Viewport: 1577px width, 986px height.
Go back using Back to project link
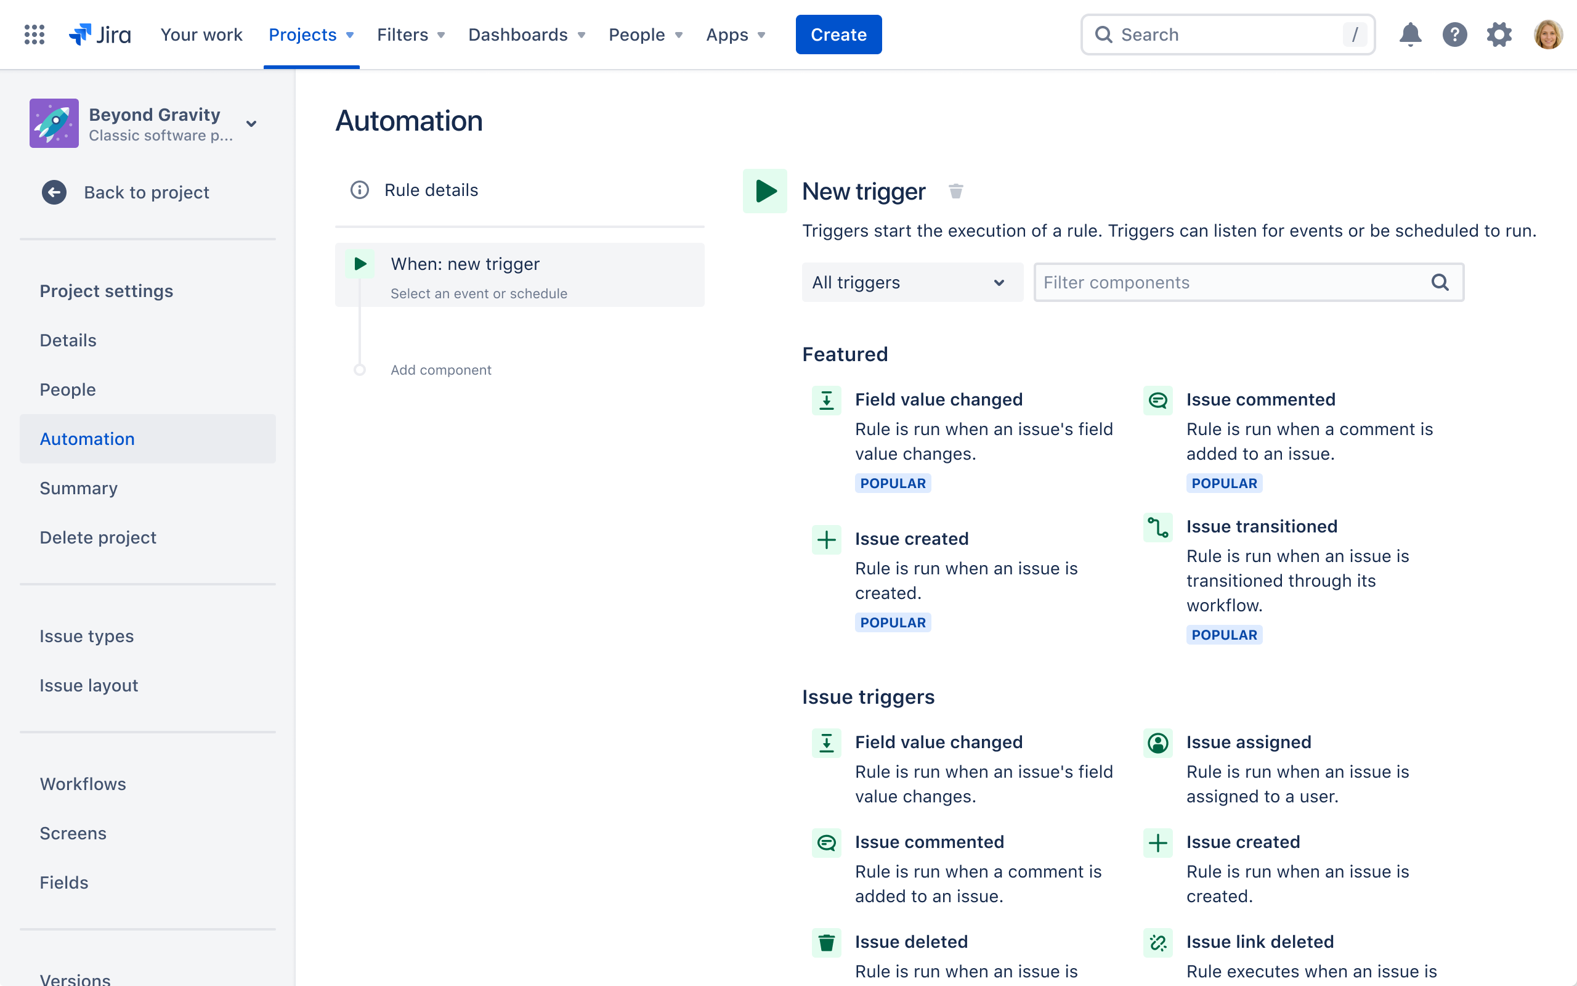[x=146, y=192]
